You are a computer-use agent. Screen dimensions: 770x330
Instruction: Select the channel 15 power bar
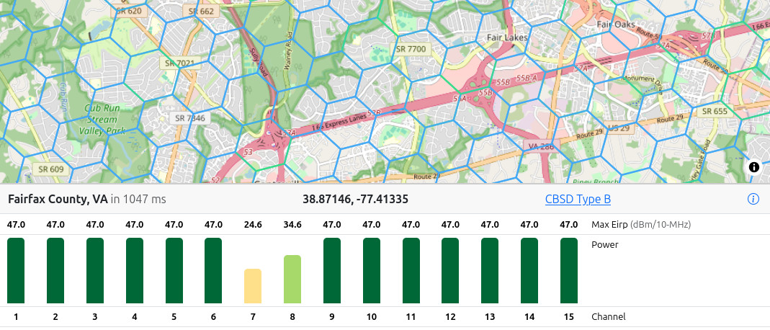pyautogui.click(x=568, y=270)
